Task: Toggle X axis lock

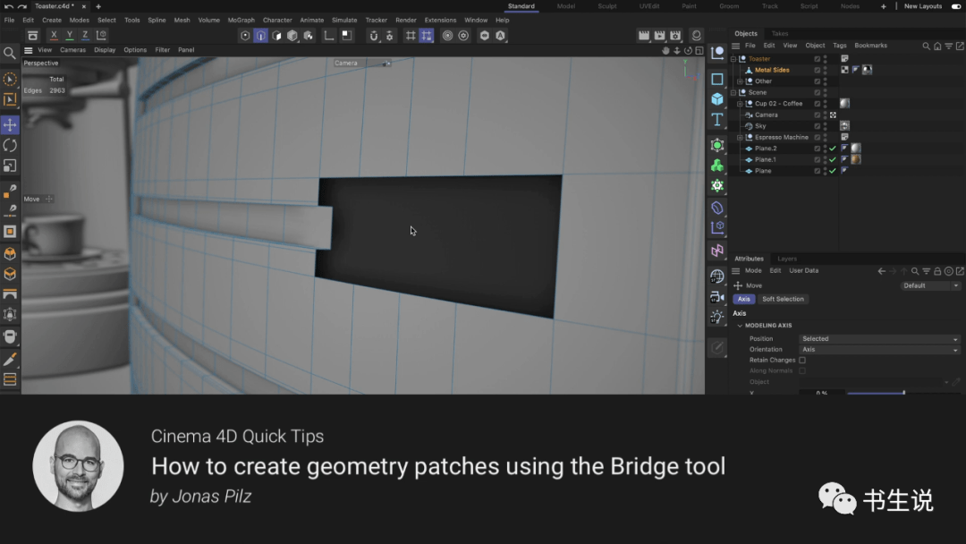Action: click(x=54, y=36)
